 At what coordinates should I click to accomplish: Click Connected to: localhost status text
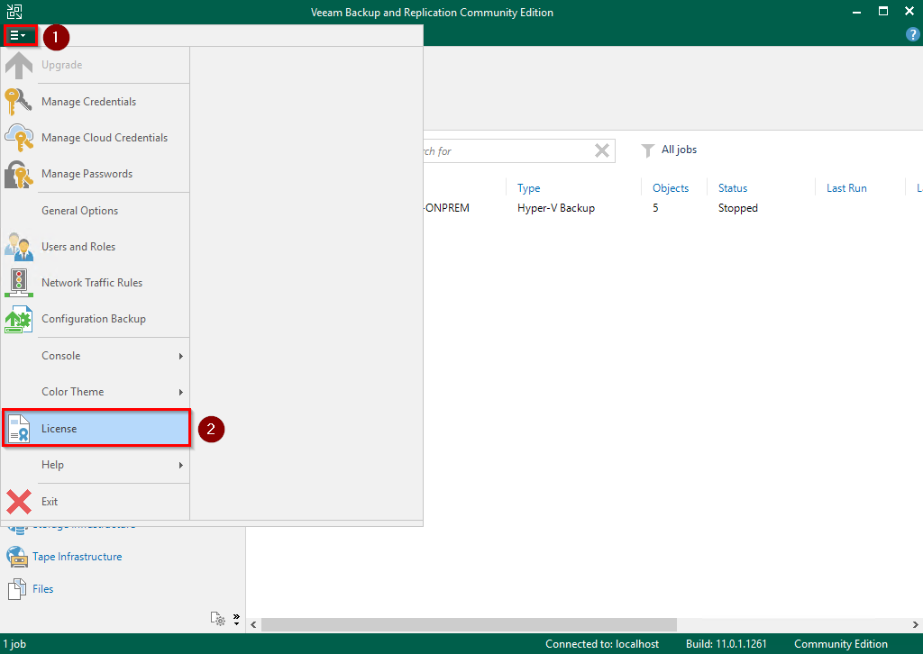602,644
